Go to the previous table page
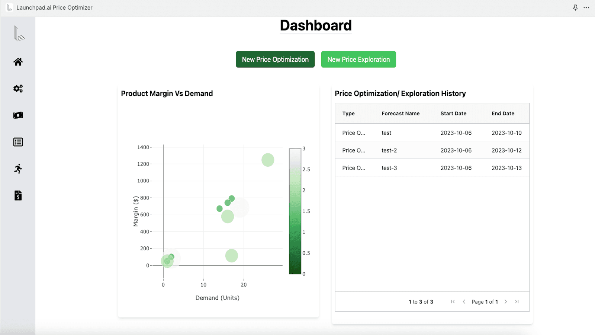595x335 pixels. point(464,302)
